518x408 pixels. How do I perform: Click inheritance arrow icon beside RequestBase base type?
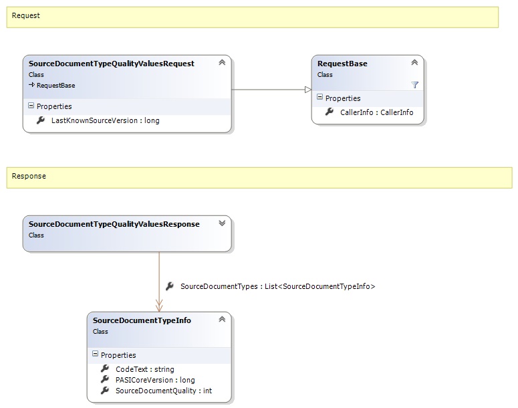(x=31, y=86)
